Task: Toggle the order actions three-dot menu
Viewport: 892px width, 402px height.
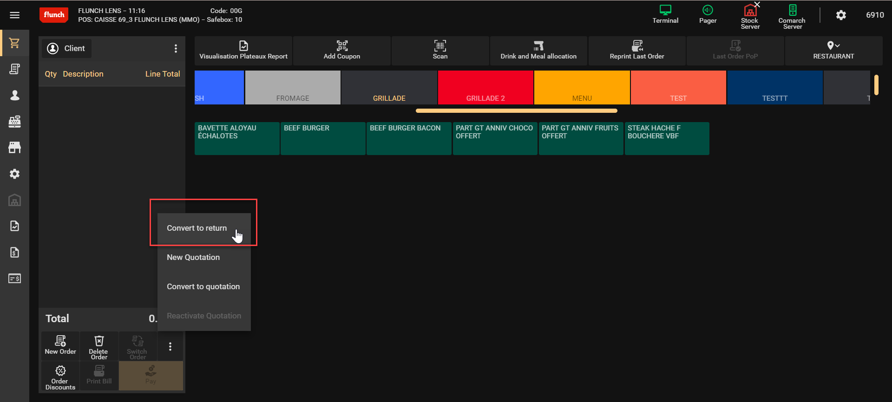Action: click(170, 347)
